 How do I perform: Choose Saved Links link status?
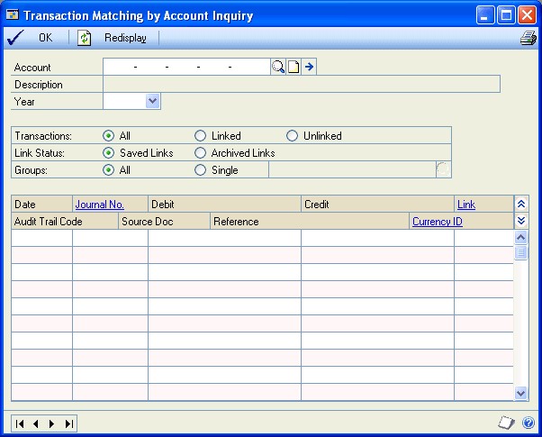pyautogui.click(x=108, y=152)
